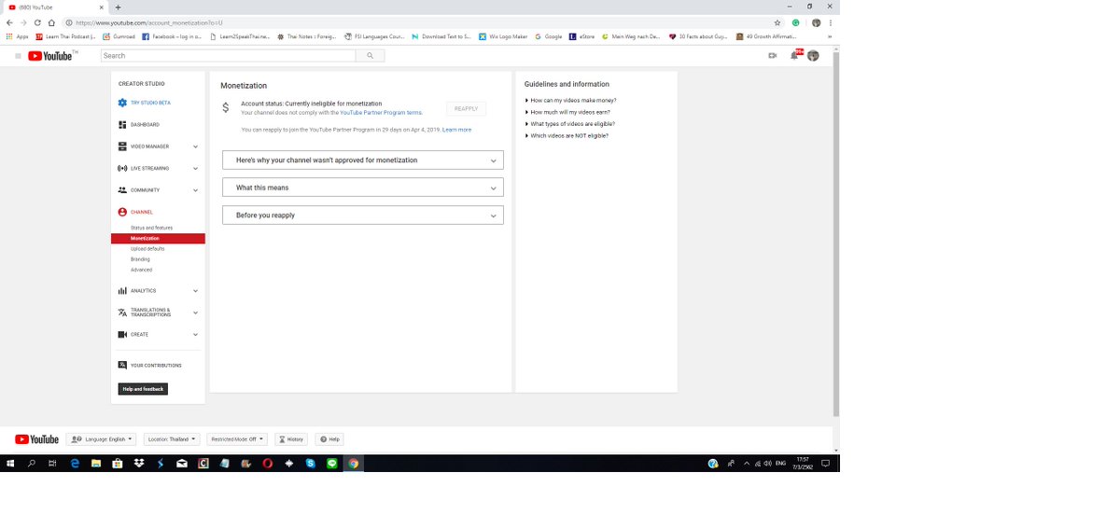Open the YouTube hamburger guide menu

18,56
